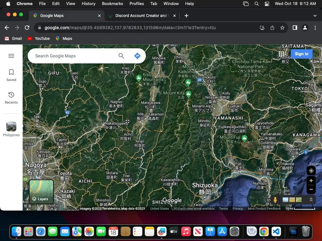
Task: Expand the tab search chevron
Action: (x=315, y=16)
